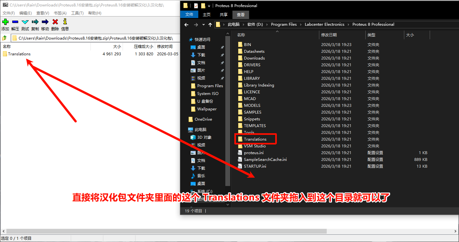Click the green Add (添加) icon in 7-Zip
Viewport: 459px width, 242px height.
(x=5, y=22)
